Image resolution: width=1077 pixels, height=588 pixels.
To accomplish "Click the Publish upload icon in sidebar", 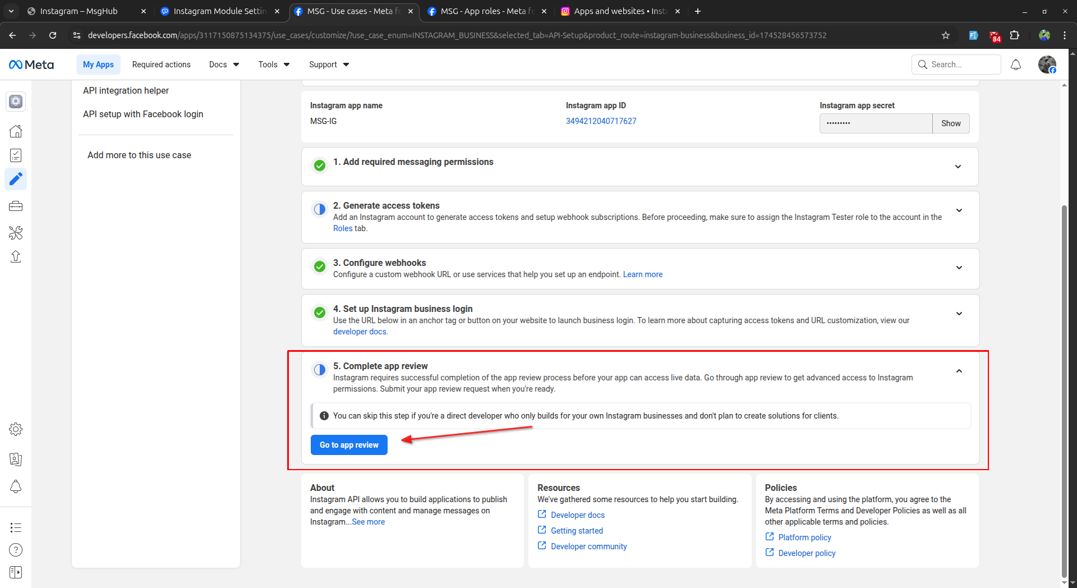I will click(x=16, y=256).
